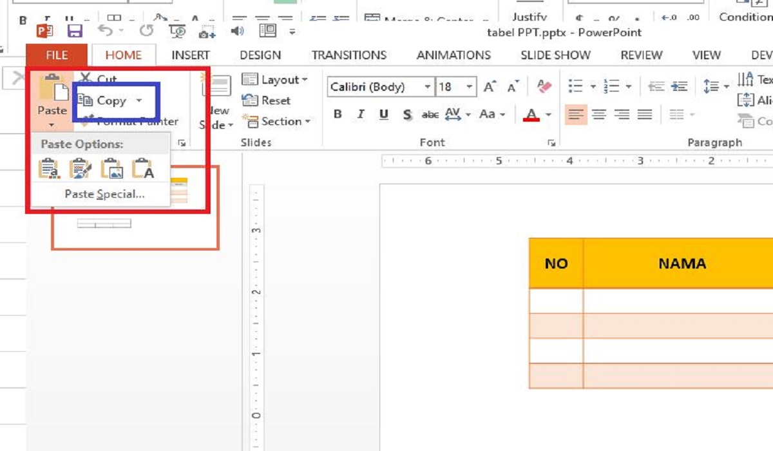
Task: Click the red Font Color button
Action: pyautogui.click(x=531, y=115)
